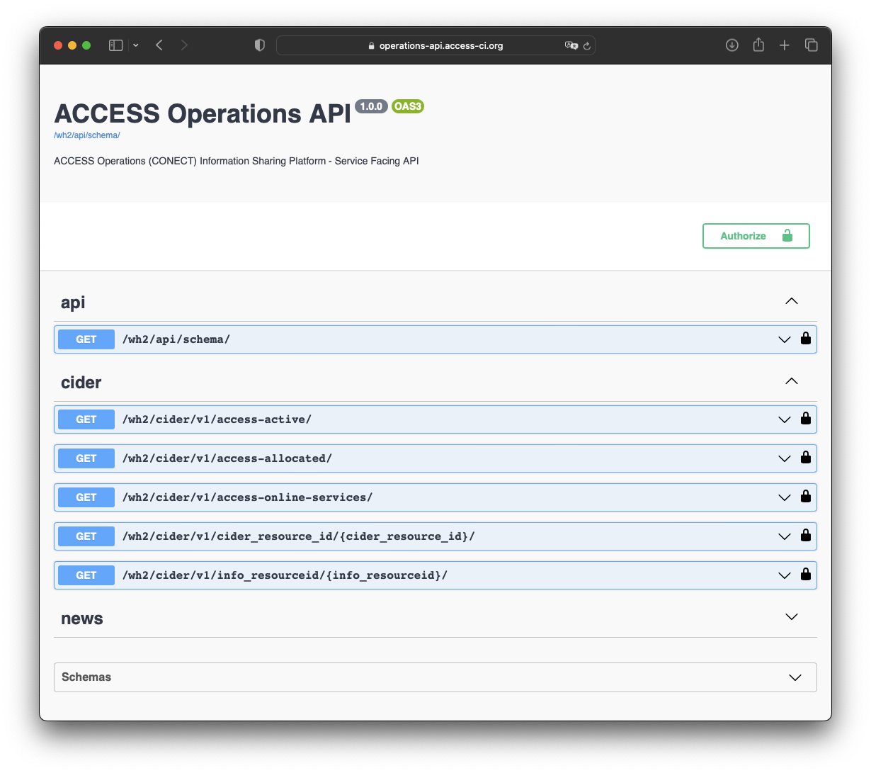
Task: Open the privacy report shield icon
Action: click(260, 45)
